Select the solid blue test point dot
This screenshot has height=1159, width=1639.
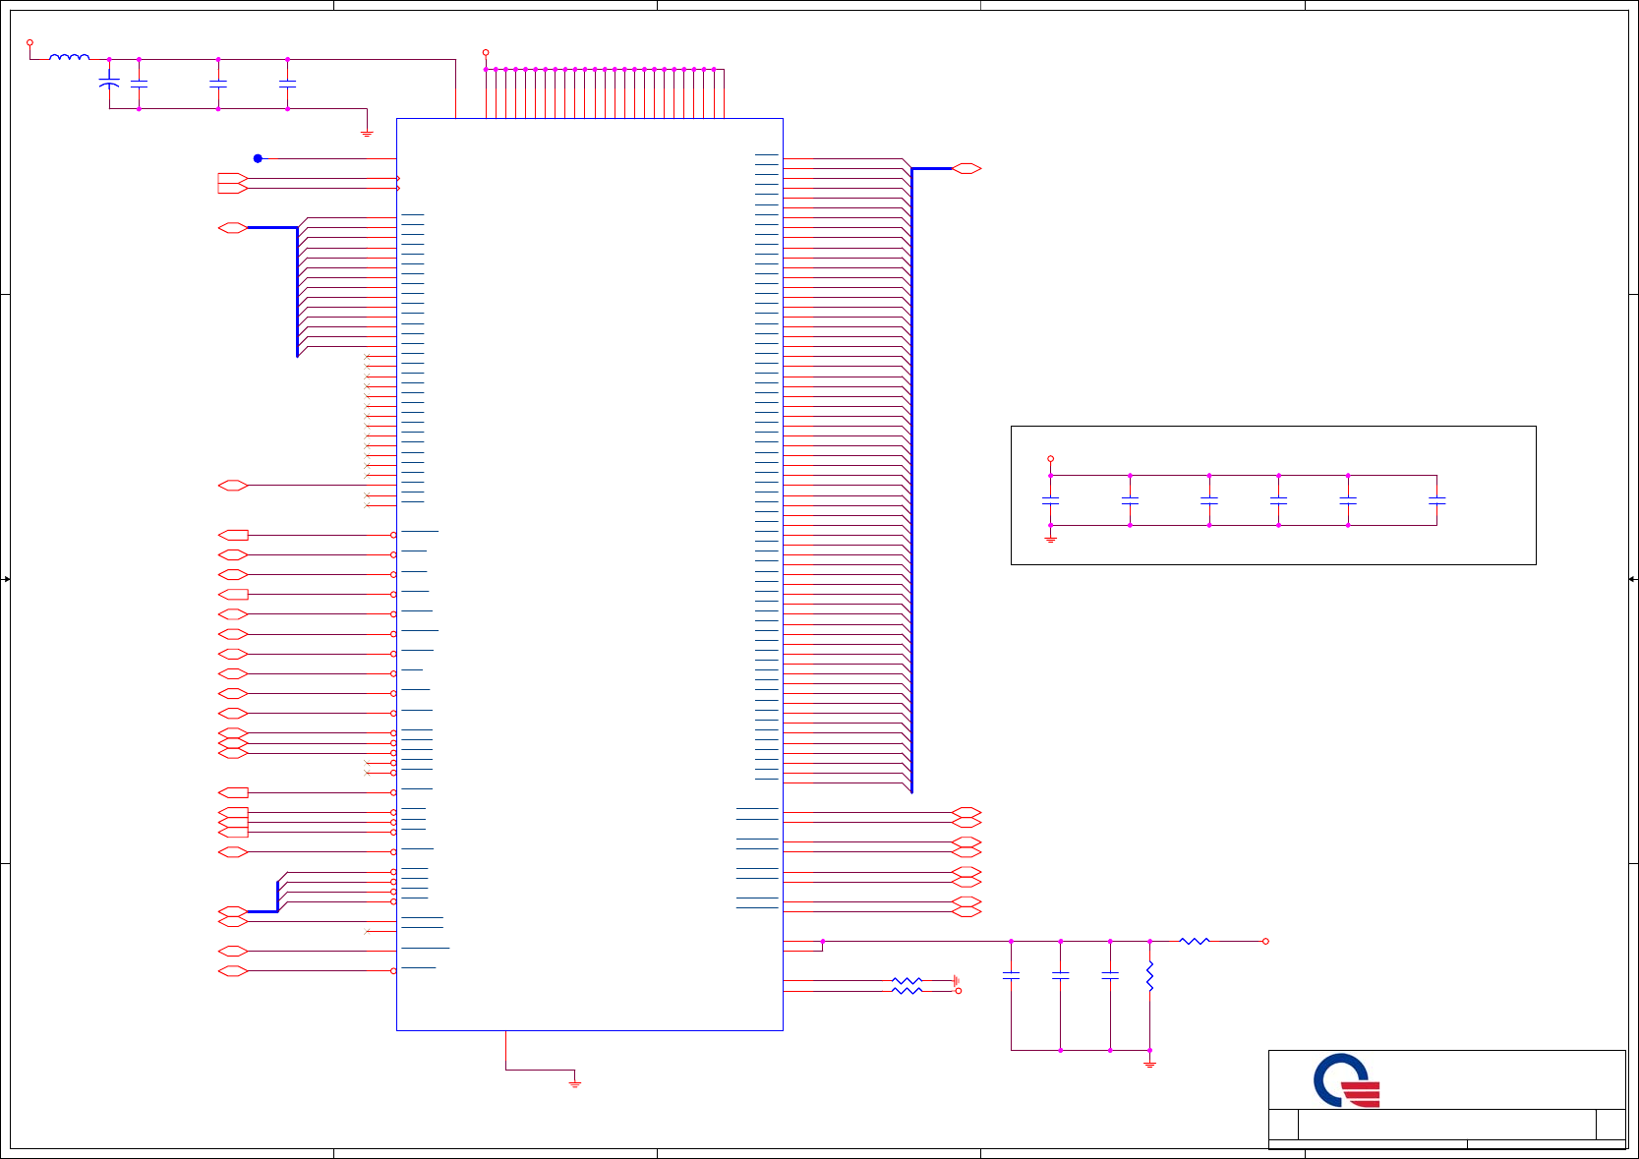pyautogui.click(x=258, y=158)
